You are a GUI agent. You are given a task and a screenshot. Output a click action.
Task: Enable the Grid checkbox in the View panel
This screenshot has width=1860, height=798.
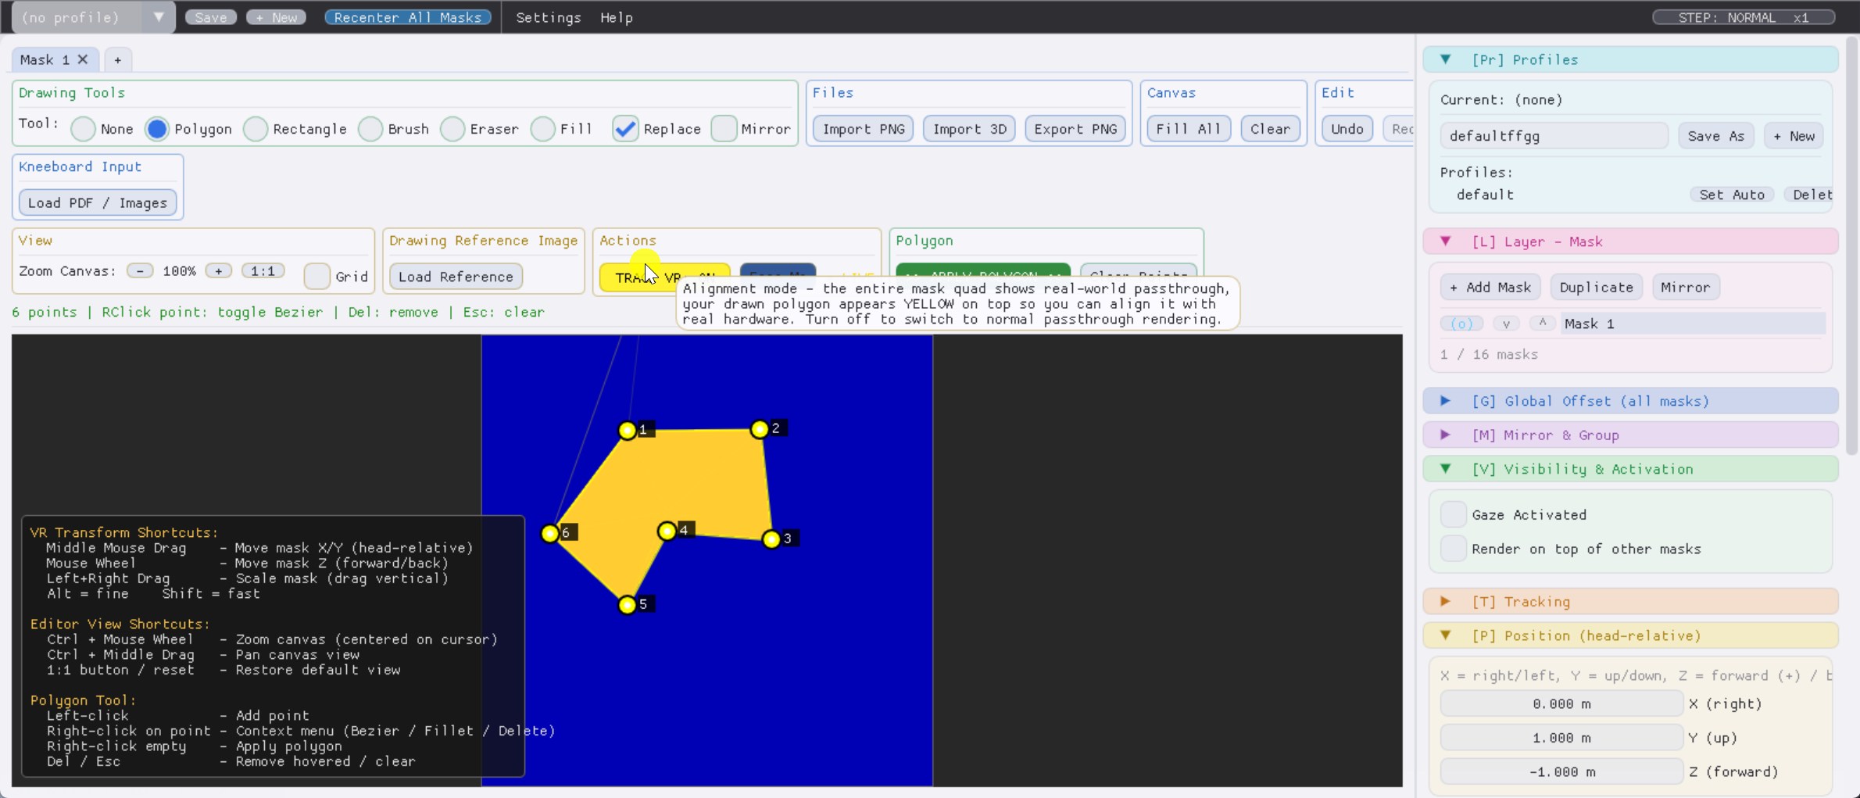click(x=316, y=277)
